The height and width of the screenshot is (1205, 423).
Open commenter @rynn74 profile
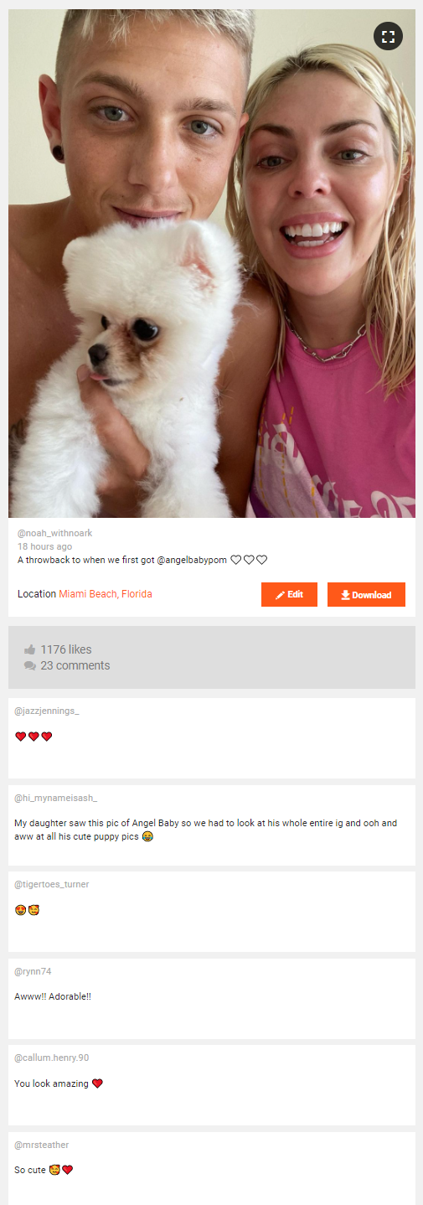click(x=33, y=971)
